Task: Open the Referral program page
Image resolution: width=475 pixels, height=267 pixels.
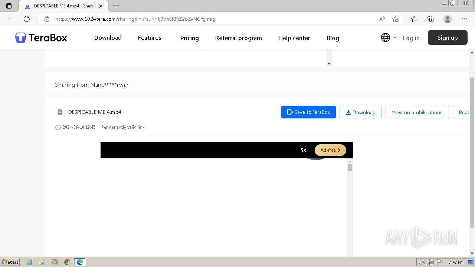Action: [238, 38]
